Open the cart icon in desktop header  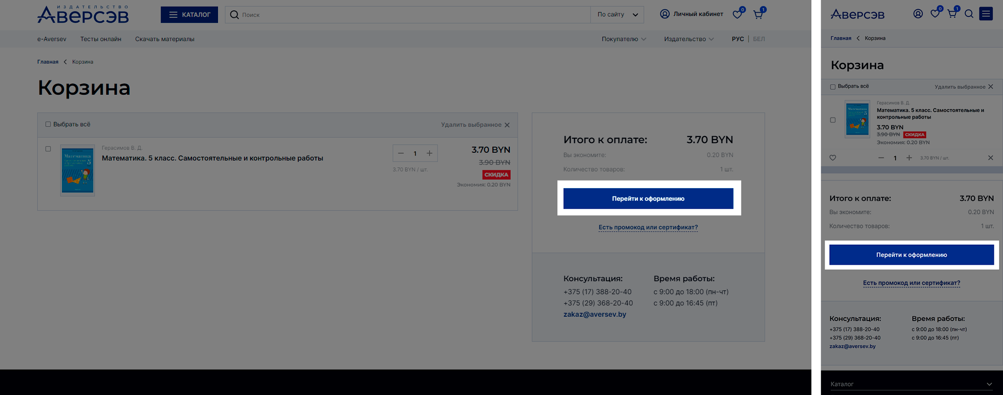(x=758, y=15)
